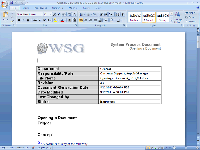This screenshot has height=150, width=200.
Task: Increase paragraph indent
Action: [x=106, y=14]
